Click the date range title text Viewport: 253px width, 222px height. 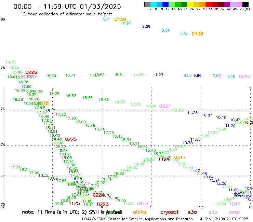67,6
